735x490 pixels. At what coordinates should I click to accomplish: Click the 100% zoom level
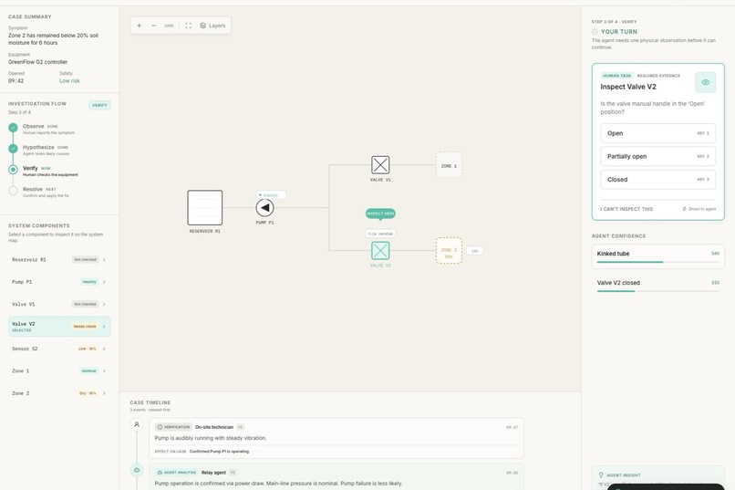170,26
